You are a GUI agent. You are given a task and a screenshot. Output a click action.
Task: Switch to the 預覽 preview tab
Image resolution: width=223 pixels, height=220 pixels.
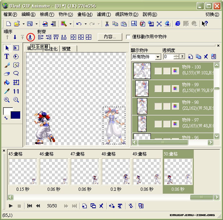[69, 49]
